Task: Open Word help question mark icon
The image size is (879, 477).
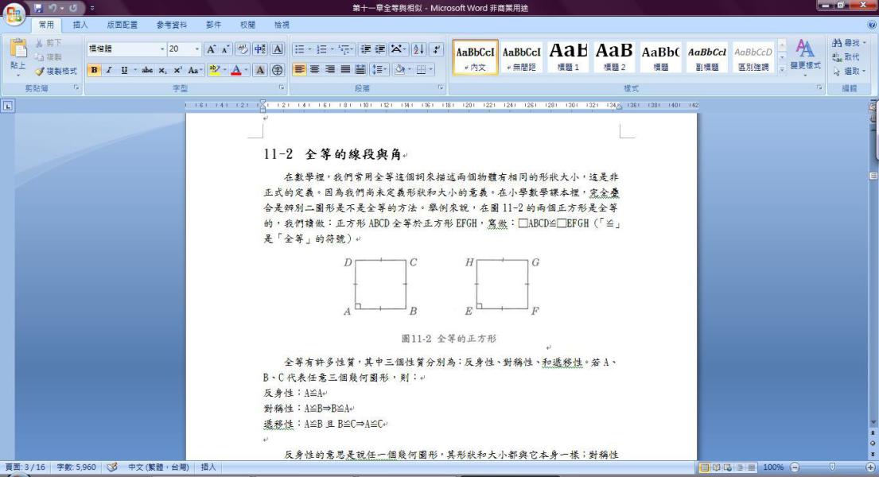Action: pyautogui.click(x=872, y=25)
